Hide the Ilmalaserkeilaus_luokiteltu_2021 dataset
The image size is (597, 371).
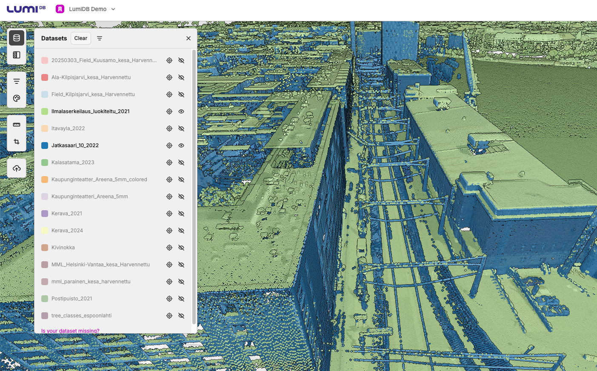[181, 111]
